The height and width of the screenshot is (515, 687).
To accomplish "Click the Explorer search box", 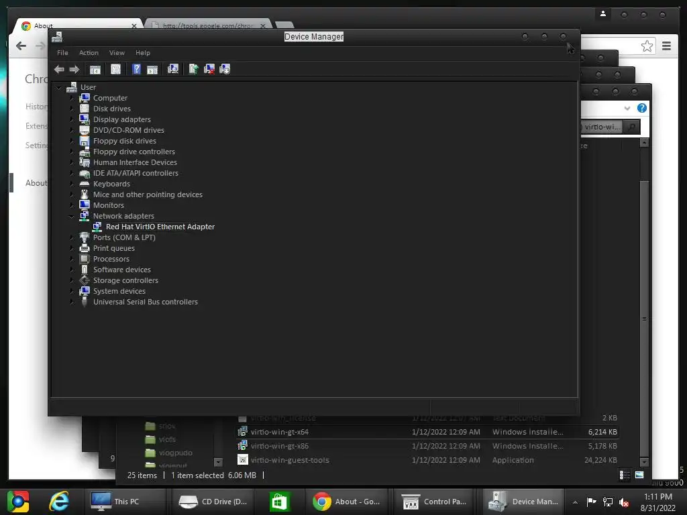I will 602,127.
